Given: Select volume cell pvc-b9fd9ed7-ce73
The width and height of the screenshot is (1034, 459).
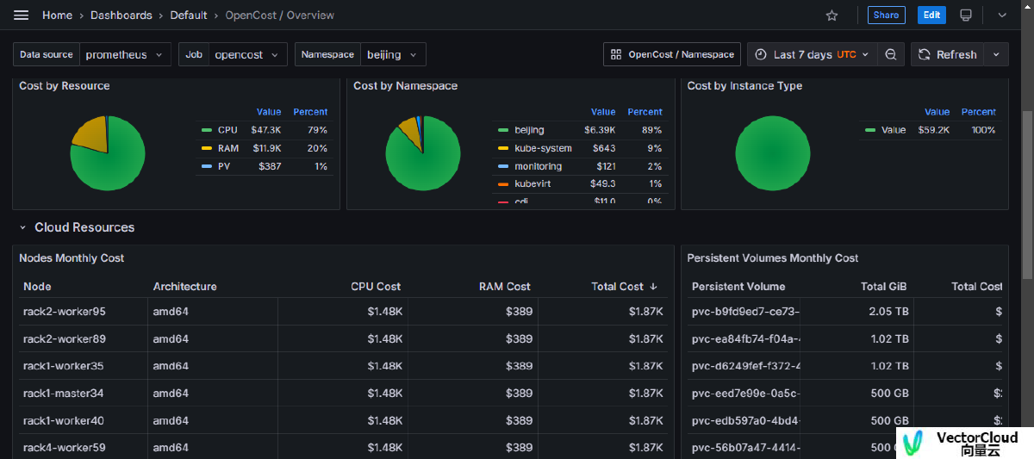Looking at the screenshot, I should point(745,312).
